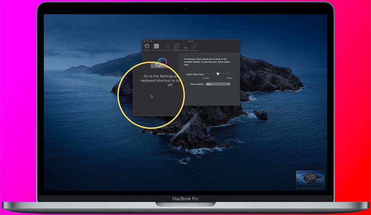Click the Zoom window title bar
Screen dimensions: 371x215
(x=190, y=41)
